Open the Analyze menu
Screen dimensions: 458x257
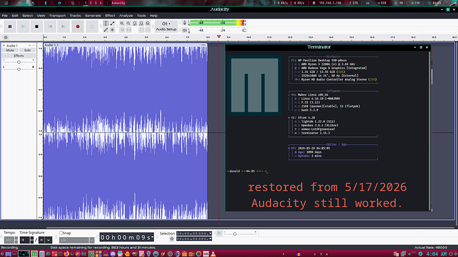126,15
